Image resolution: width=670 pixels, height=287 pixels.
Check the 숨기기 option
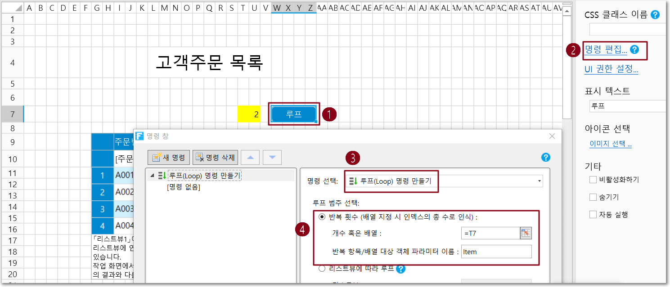click(x=593, y=197)
